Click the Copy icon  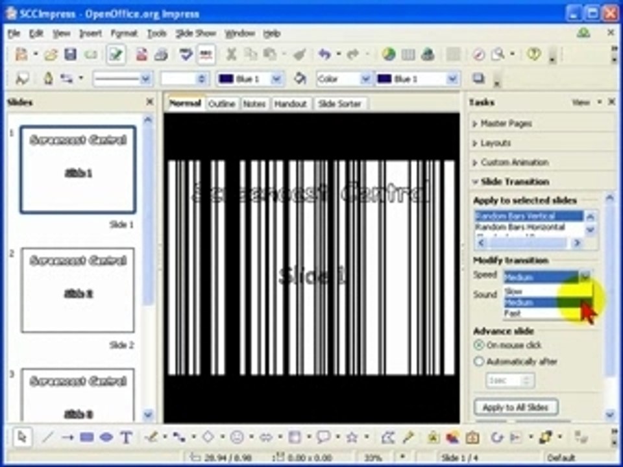[250, 54]
